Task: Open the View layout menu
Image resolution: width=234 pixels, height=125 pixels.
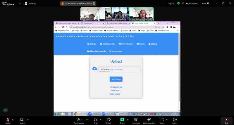Action: [x=205, y=3]
